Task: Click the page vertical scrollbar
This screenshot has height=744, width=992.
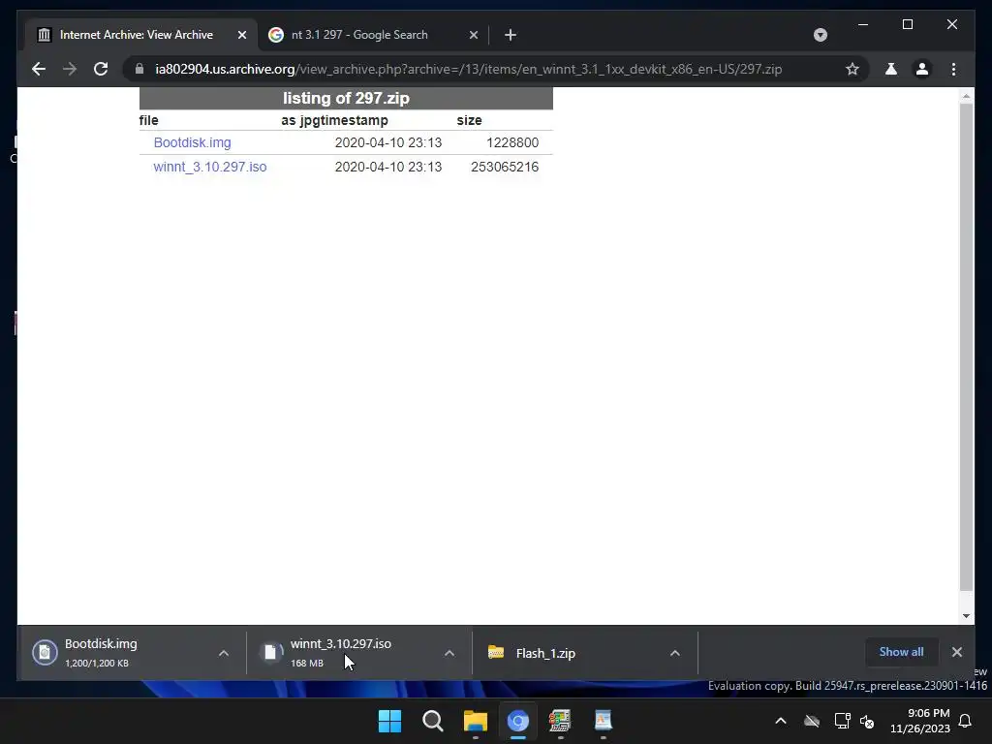Action: [966, 347]
